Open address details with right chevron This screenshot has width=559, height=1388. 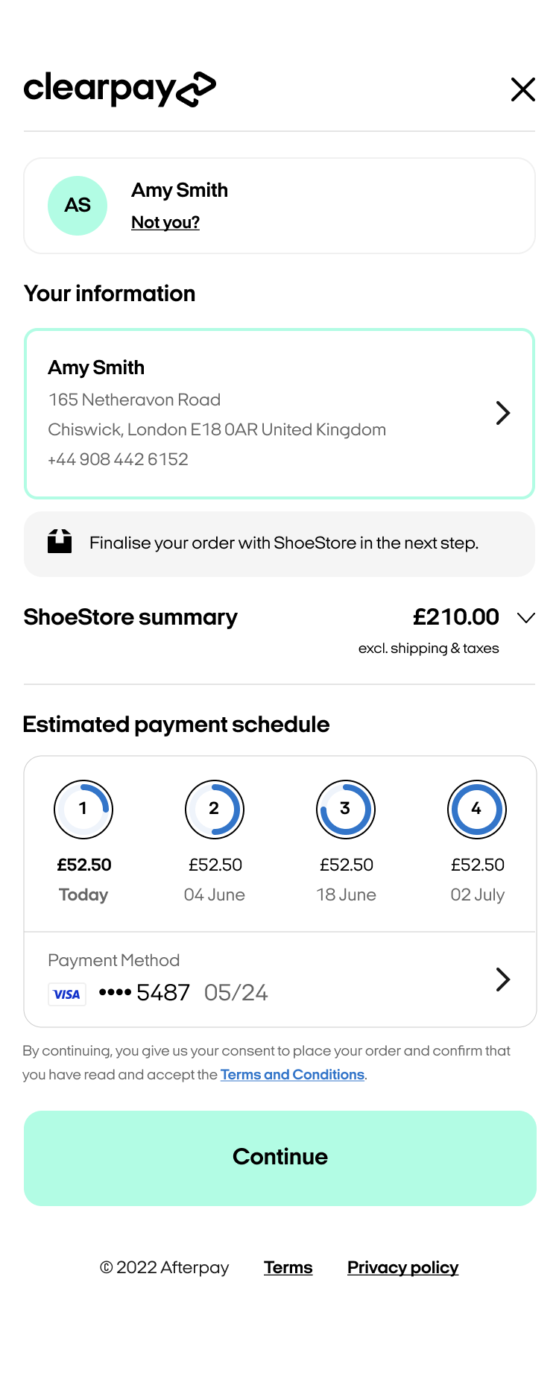pos(503,413)
